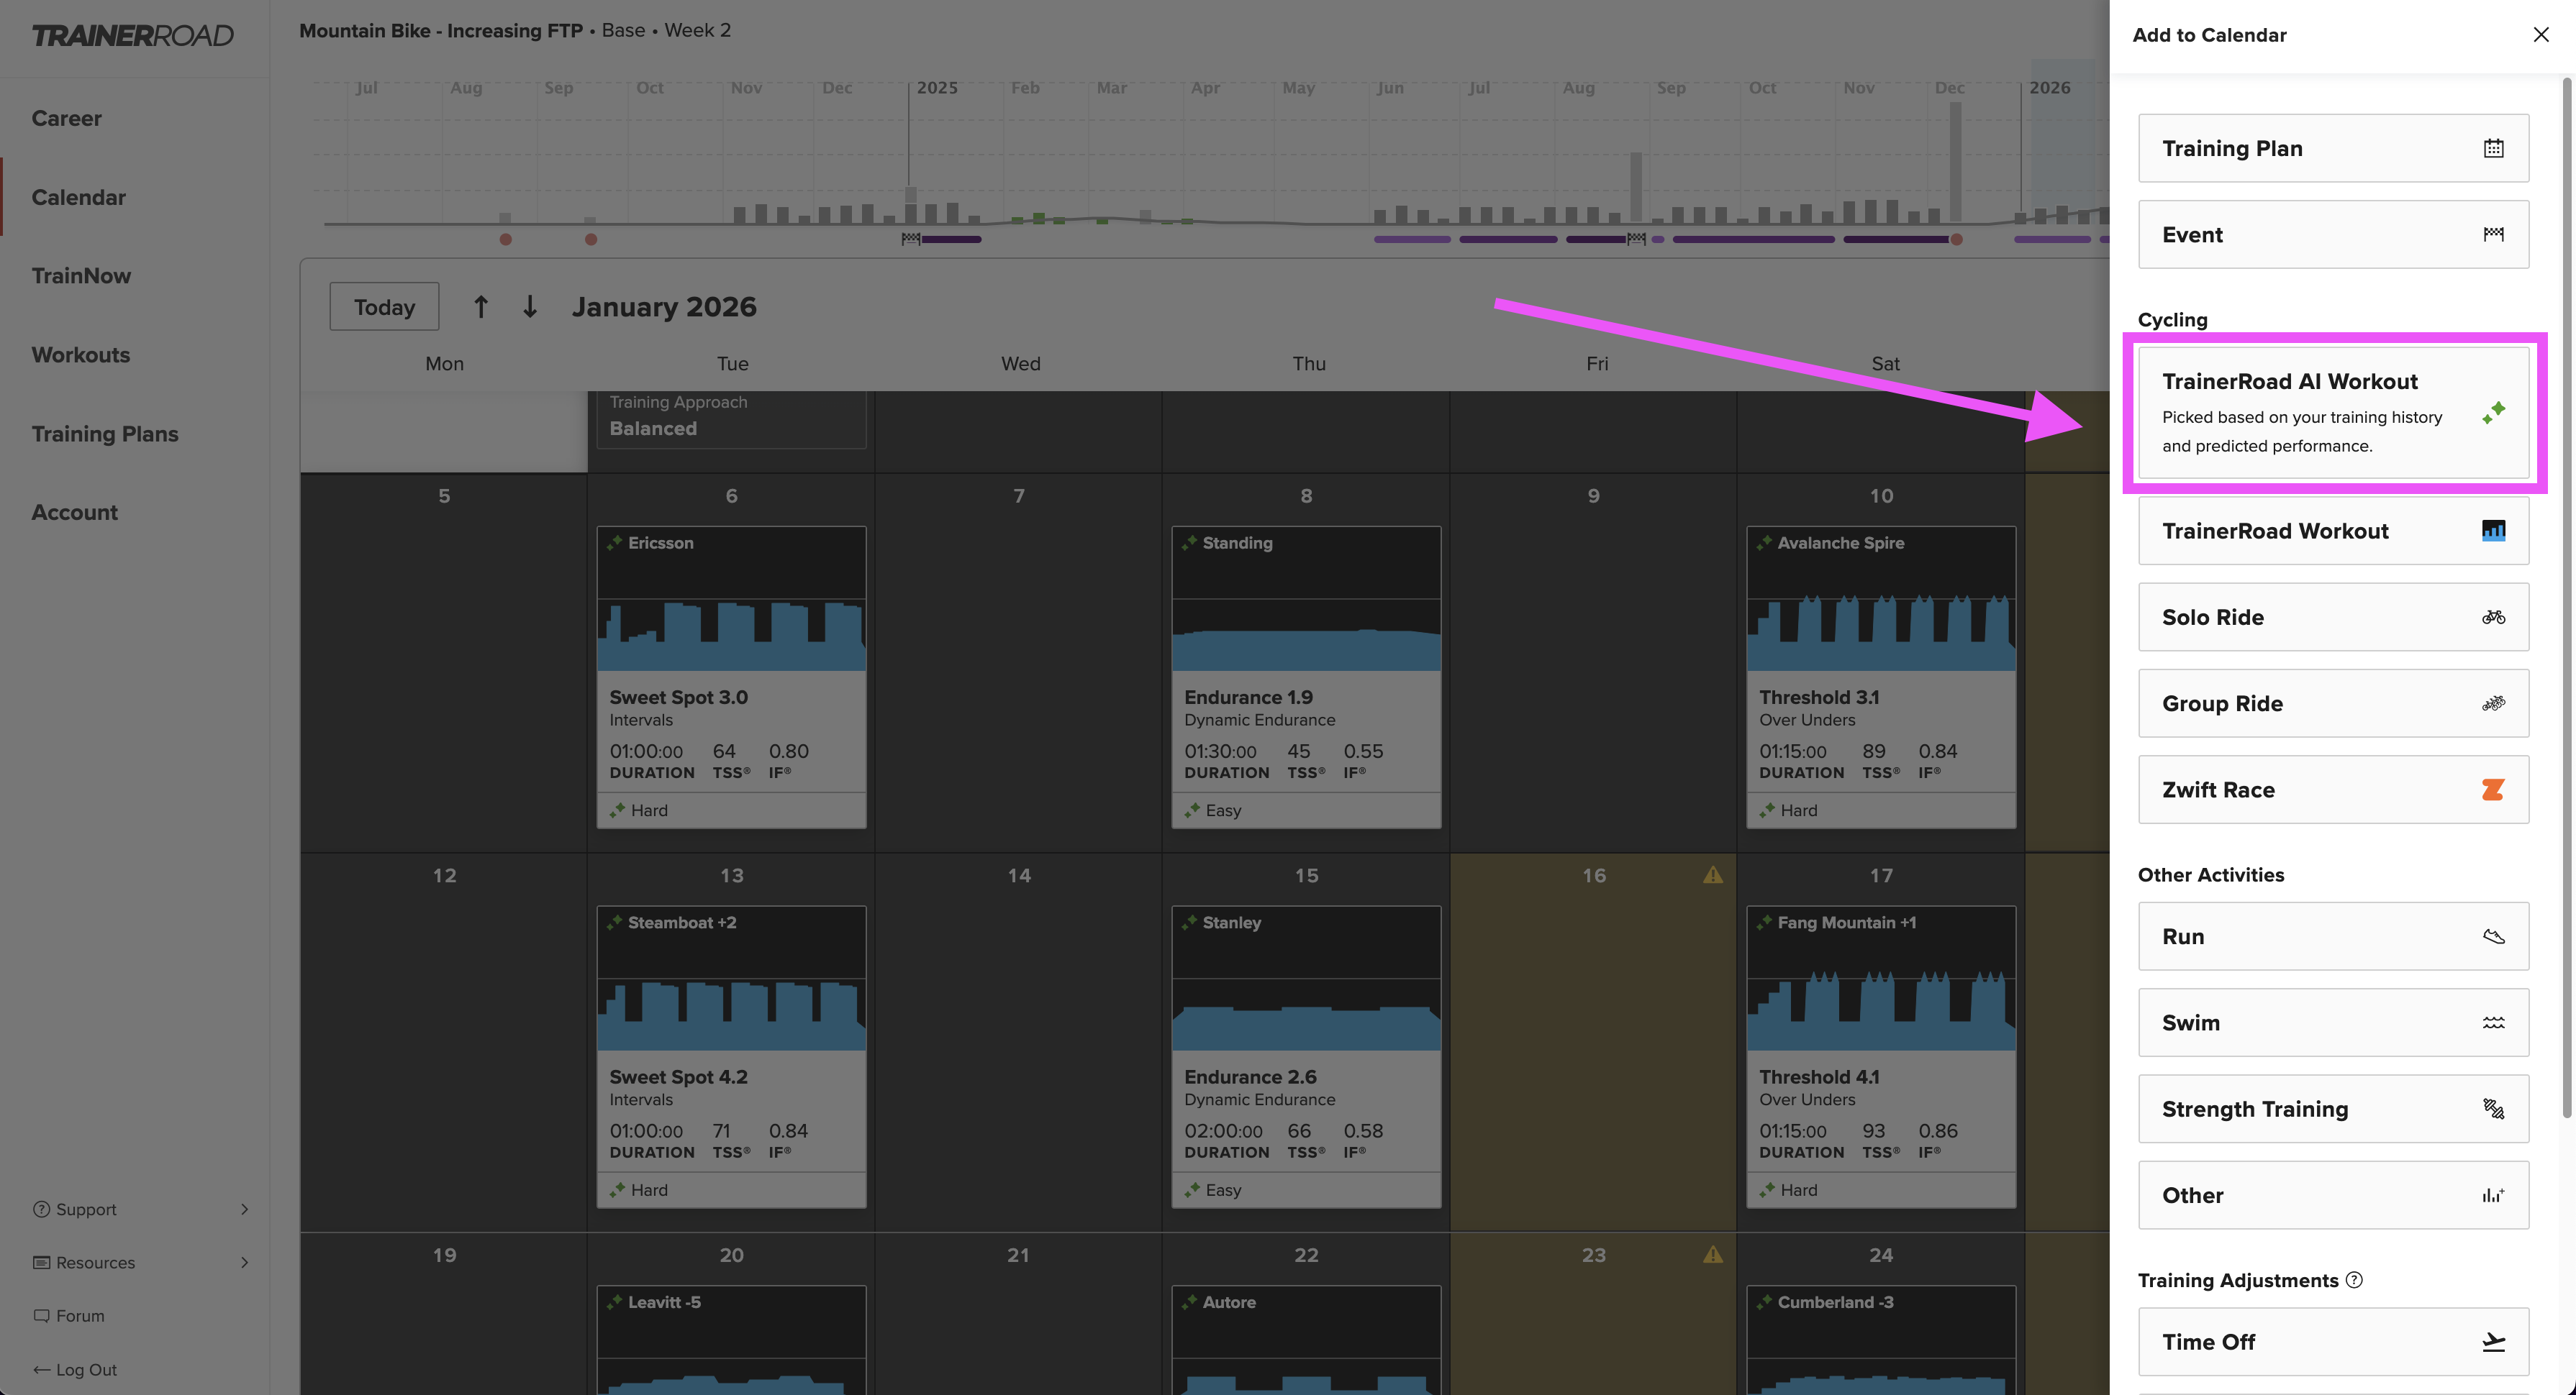Add a Group Ride

[x=2333, y=703]
